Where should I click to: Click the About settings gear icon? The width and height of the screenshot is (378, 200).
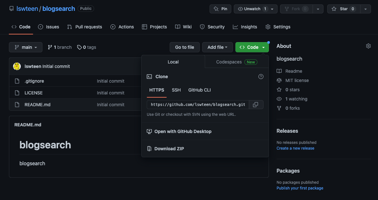click(x=368, y=46)
